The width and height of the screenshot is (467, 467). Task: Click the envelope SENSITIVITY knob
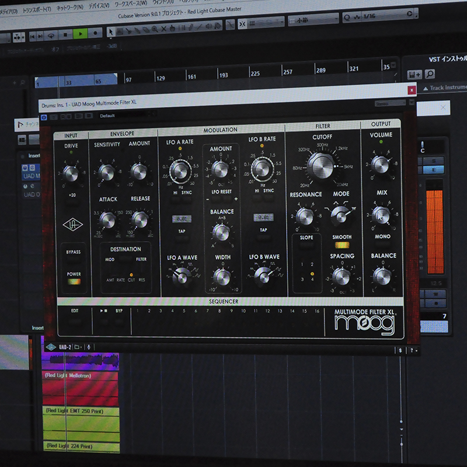point(107,173)
